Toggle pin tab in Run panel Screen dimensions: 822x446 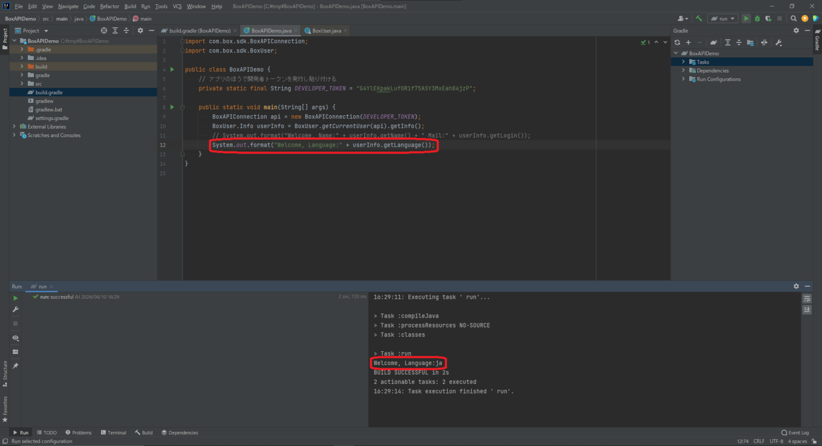(16, 366)
